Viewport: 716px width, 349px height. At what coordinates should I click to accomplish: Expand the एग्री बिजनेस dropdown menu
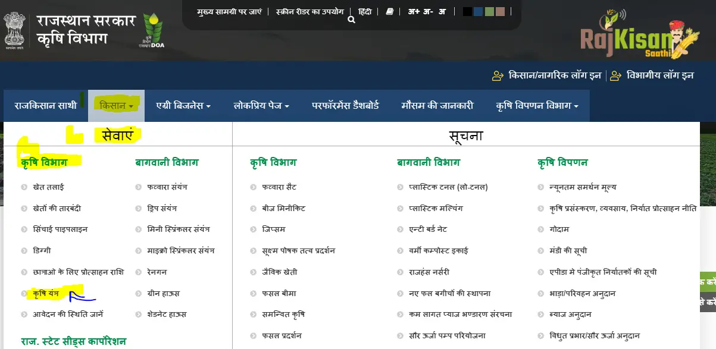[183, 106]
